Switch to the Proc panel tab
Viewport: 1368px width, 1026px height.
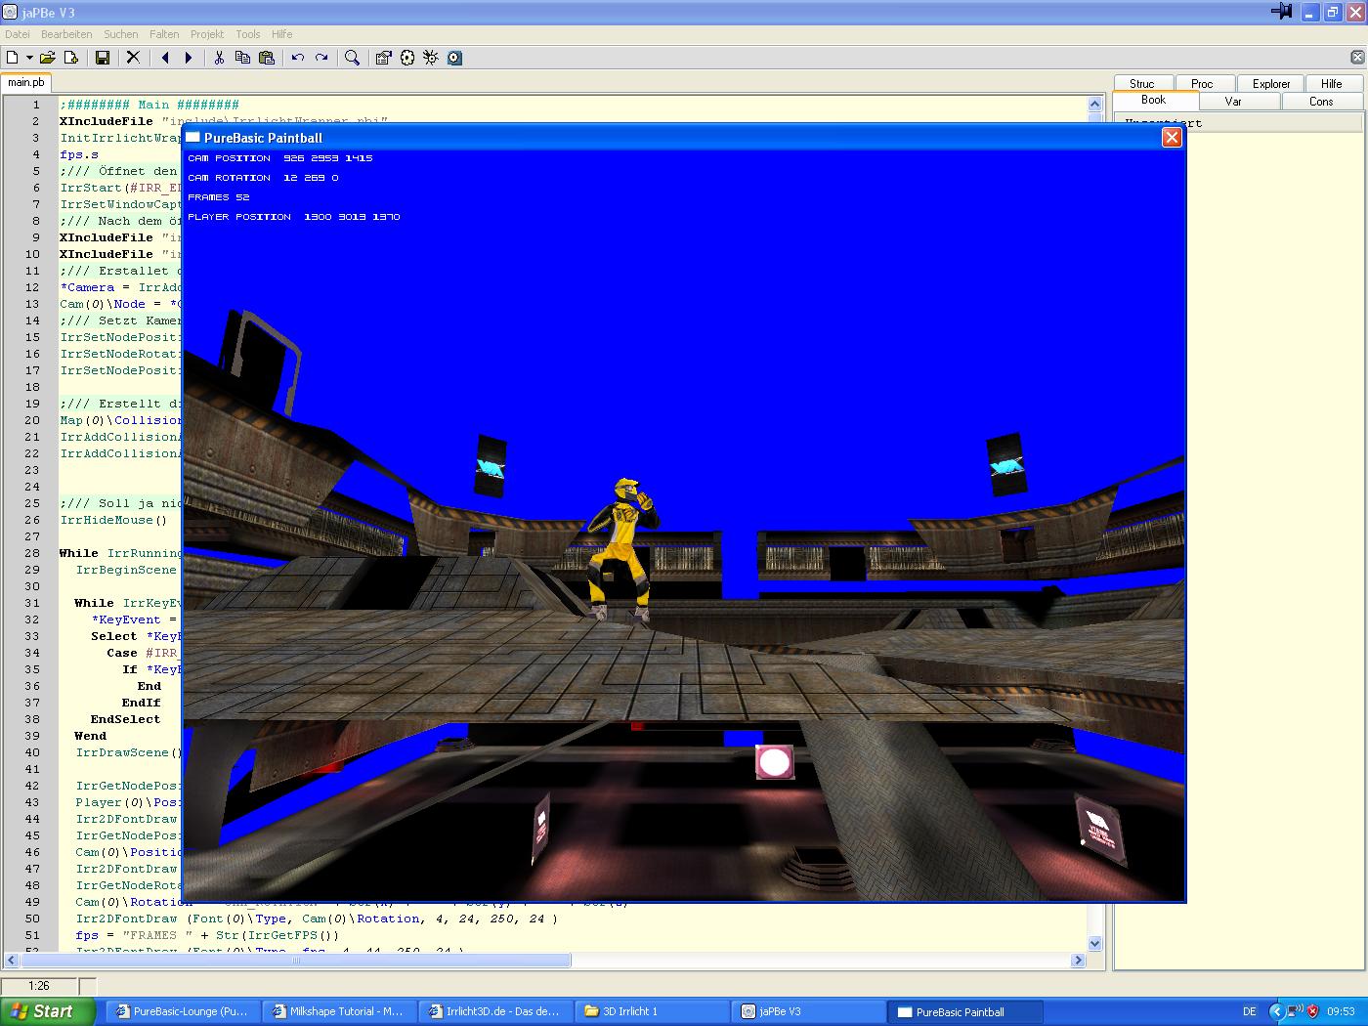[1202, 84]
